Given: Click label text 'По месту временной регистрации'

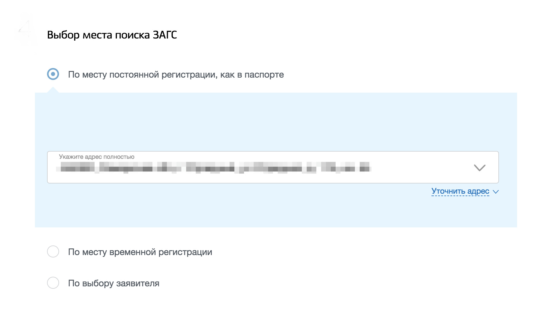Looking at the screenshot, I should click(x=140, y=252).
